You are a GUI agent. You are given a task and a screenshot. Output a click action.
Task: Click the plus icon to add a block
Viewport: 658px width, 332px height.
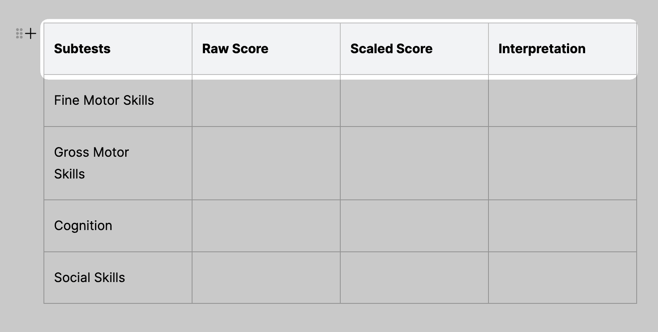30,33
